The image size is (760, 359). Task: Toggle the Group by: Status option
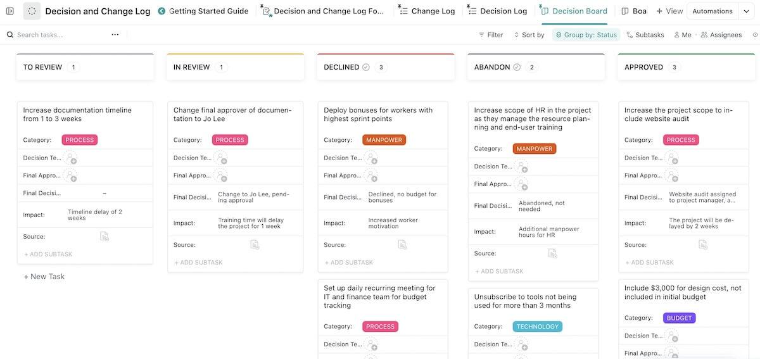[586, 35]
